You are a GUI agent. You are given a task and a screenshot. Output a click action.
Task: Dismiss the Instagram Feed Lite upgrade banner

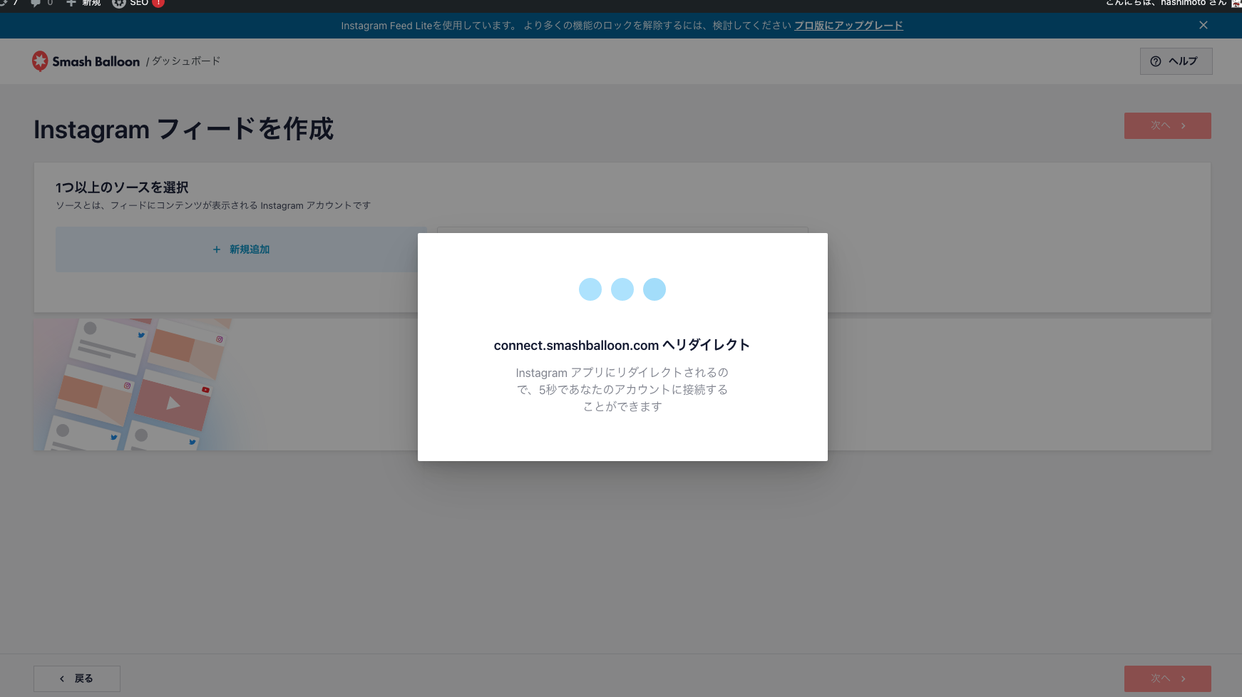pyautogui.click(x=1203, y=26)
